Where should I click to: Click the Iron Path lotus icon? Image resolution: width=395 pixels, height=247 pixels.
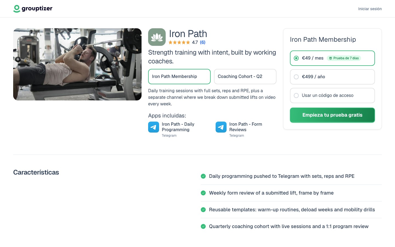point(157,37)
